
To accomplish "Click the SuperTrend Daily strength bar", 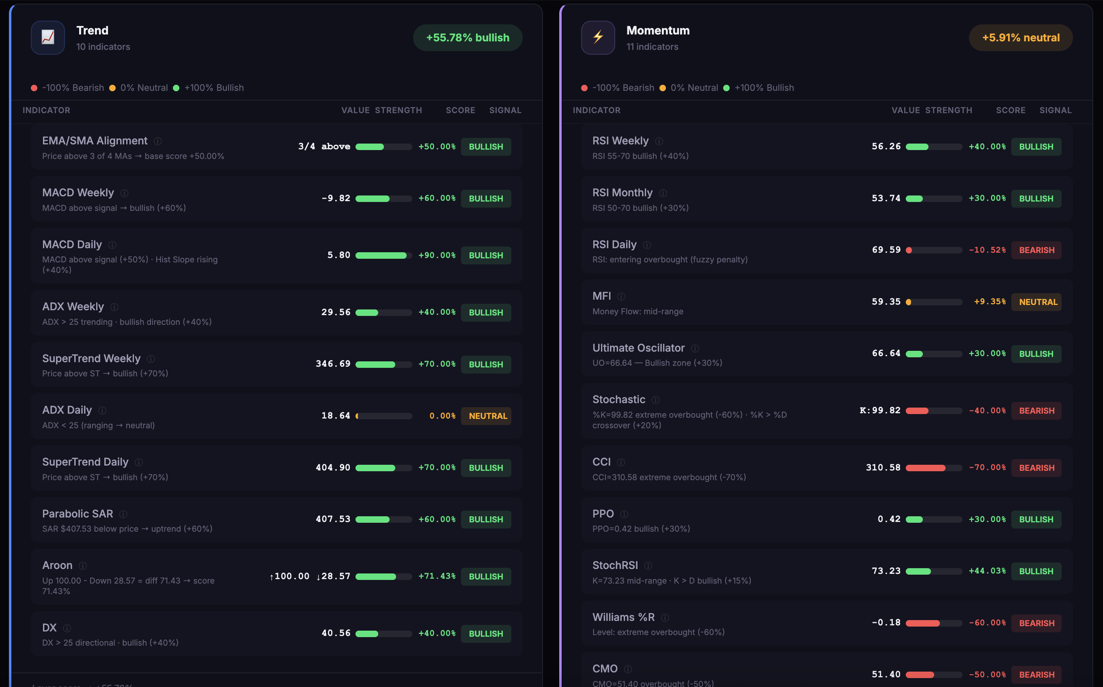I will [x=384, y=468].
